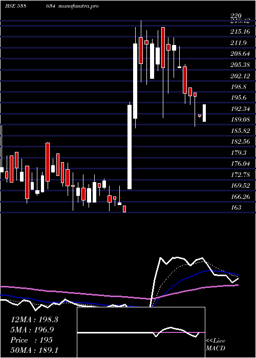Screen dimensions: 256x358
Task: Click the 163 price axis value
Action: coord(236,207)
